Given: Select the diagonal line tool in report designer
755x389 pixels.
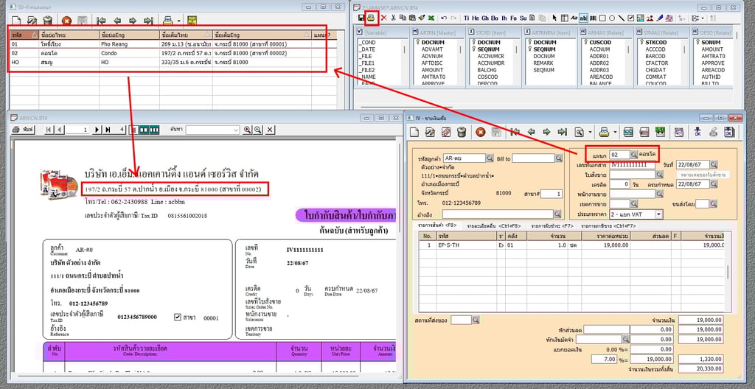Looking at the screenshot, I should tap(621, 18).
